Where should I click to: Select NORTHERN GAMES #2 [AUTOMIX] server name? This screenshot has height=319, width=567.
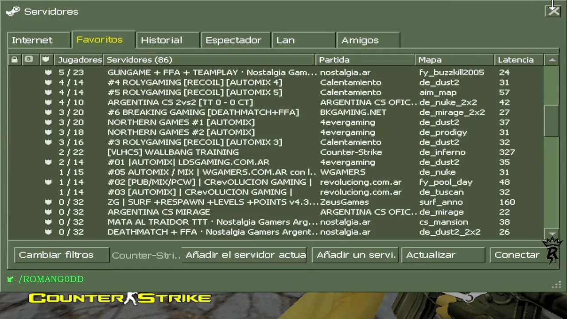181,132
